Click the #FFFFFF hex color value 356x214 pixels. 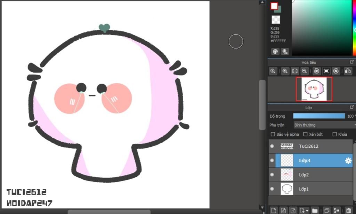tap(278, 41)
